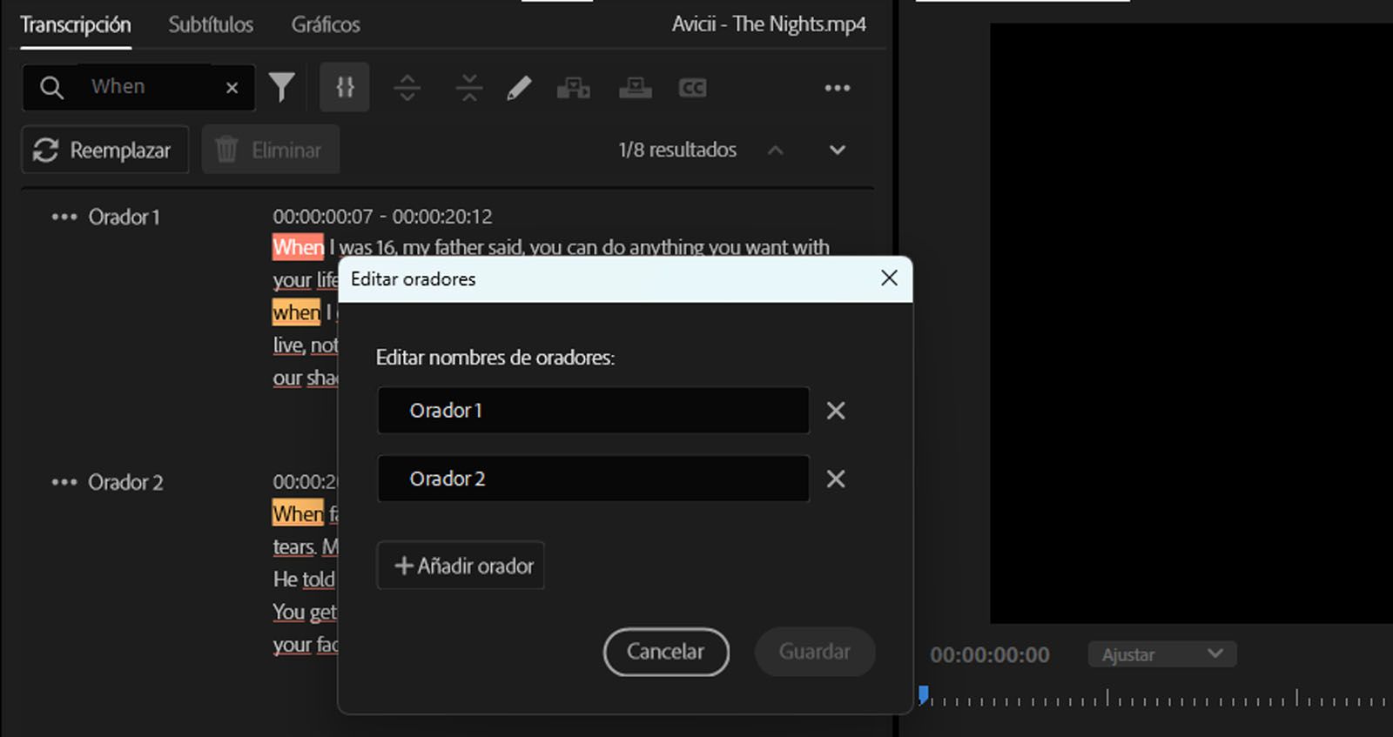
Task: Open the transcript filter funnel
Action: pyautogui.click(x=281, y=87)
